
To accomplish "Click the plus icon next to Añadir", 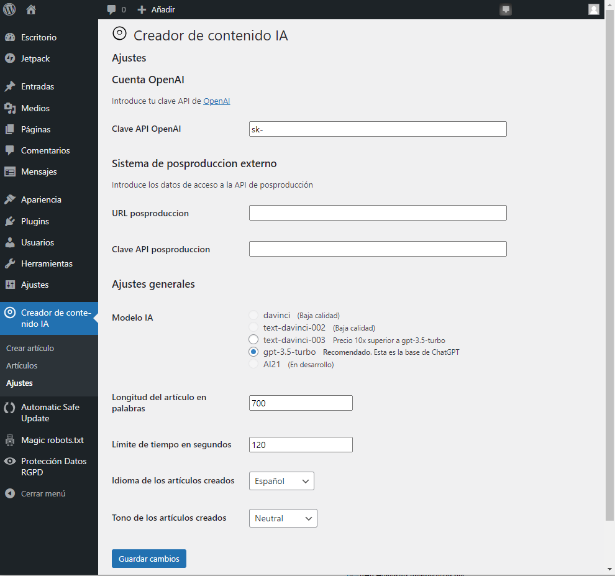I will click(142, 10).
